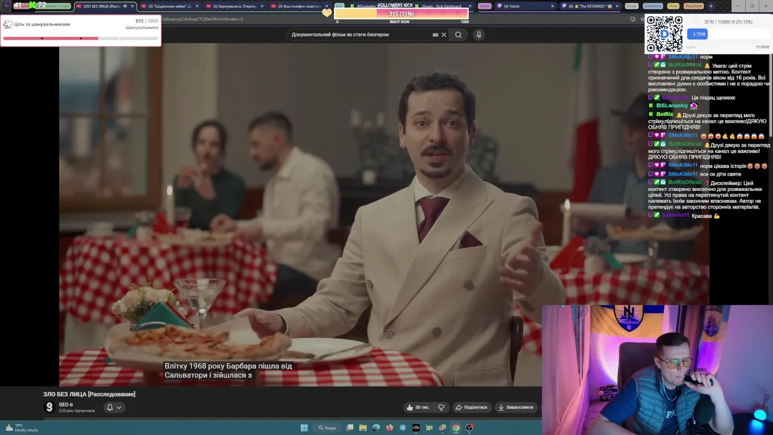
Task: Close the Вернувшиеся tab
Action: (262, 6)
